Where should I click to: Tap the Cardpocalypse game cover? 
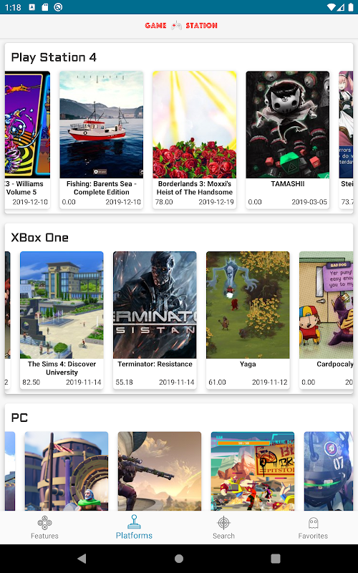(x=326, y=305)
